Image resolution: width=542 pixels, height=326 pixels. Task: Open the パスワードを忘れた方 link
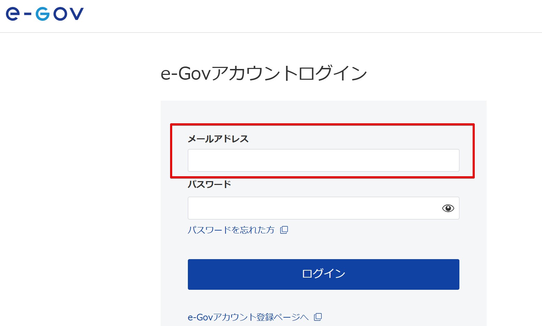(231, 230)
